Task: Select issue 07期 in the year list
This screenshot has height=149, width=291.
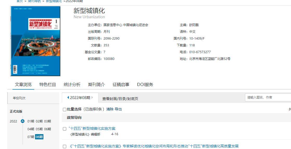Action: pyautogui.click(x=31, y=137)
